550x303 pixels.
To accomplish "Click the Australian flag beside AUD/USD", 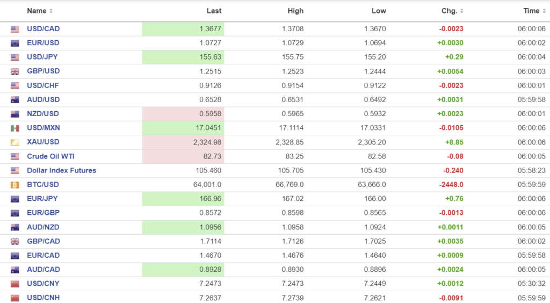I will pos(15,100).
